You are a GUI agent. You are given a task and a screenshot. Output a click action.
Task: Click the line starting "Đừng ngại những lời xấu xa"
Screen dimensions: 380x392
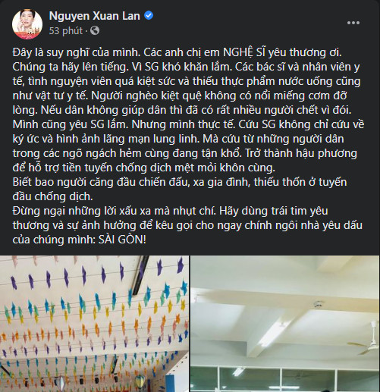tap(170, 211)
